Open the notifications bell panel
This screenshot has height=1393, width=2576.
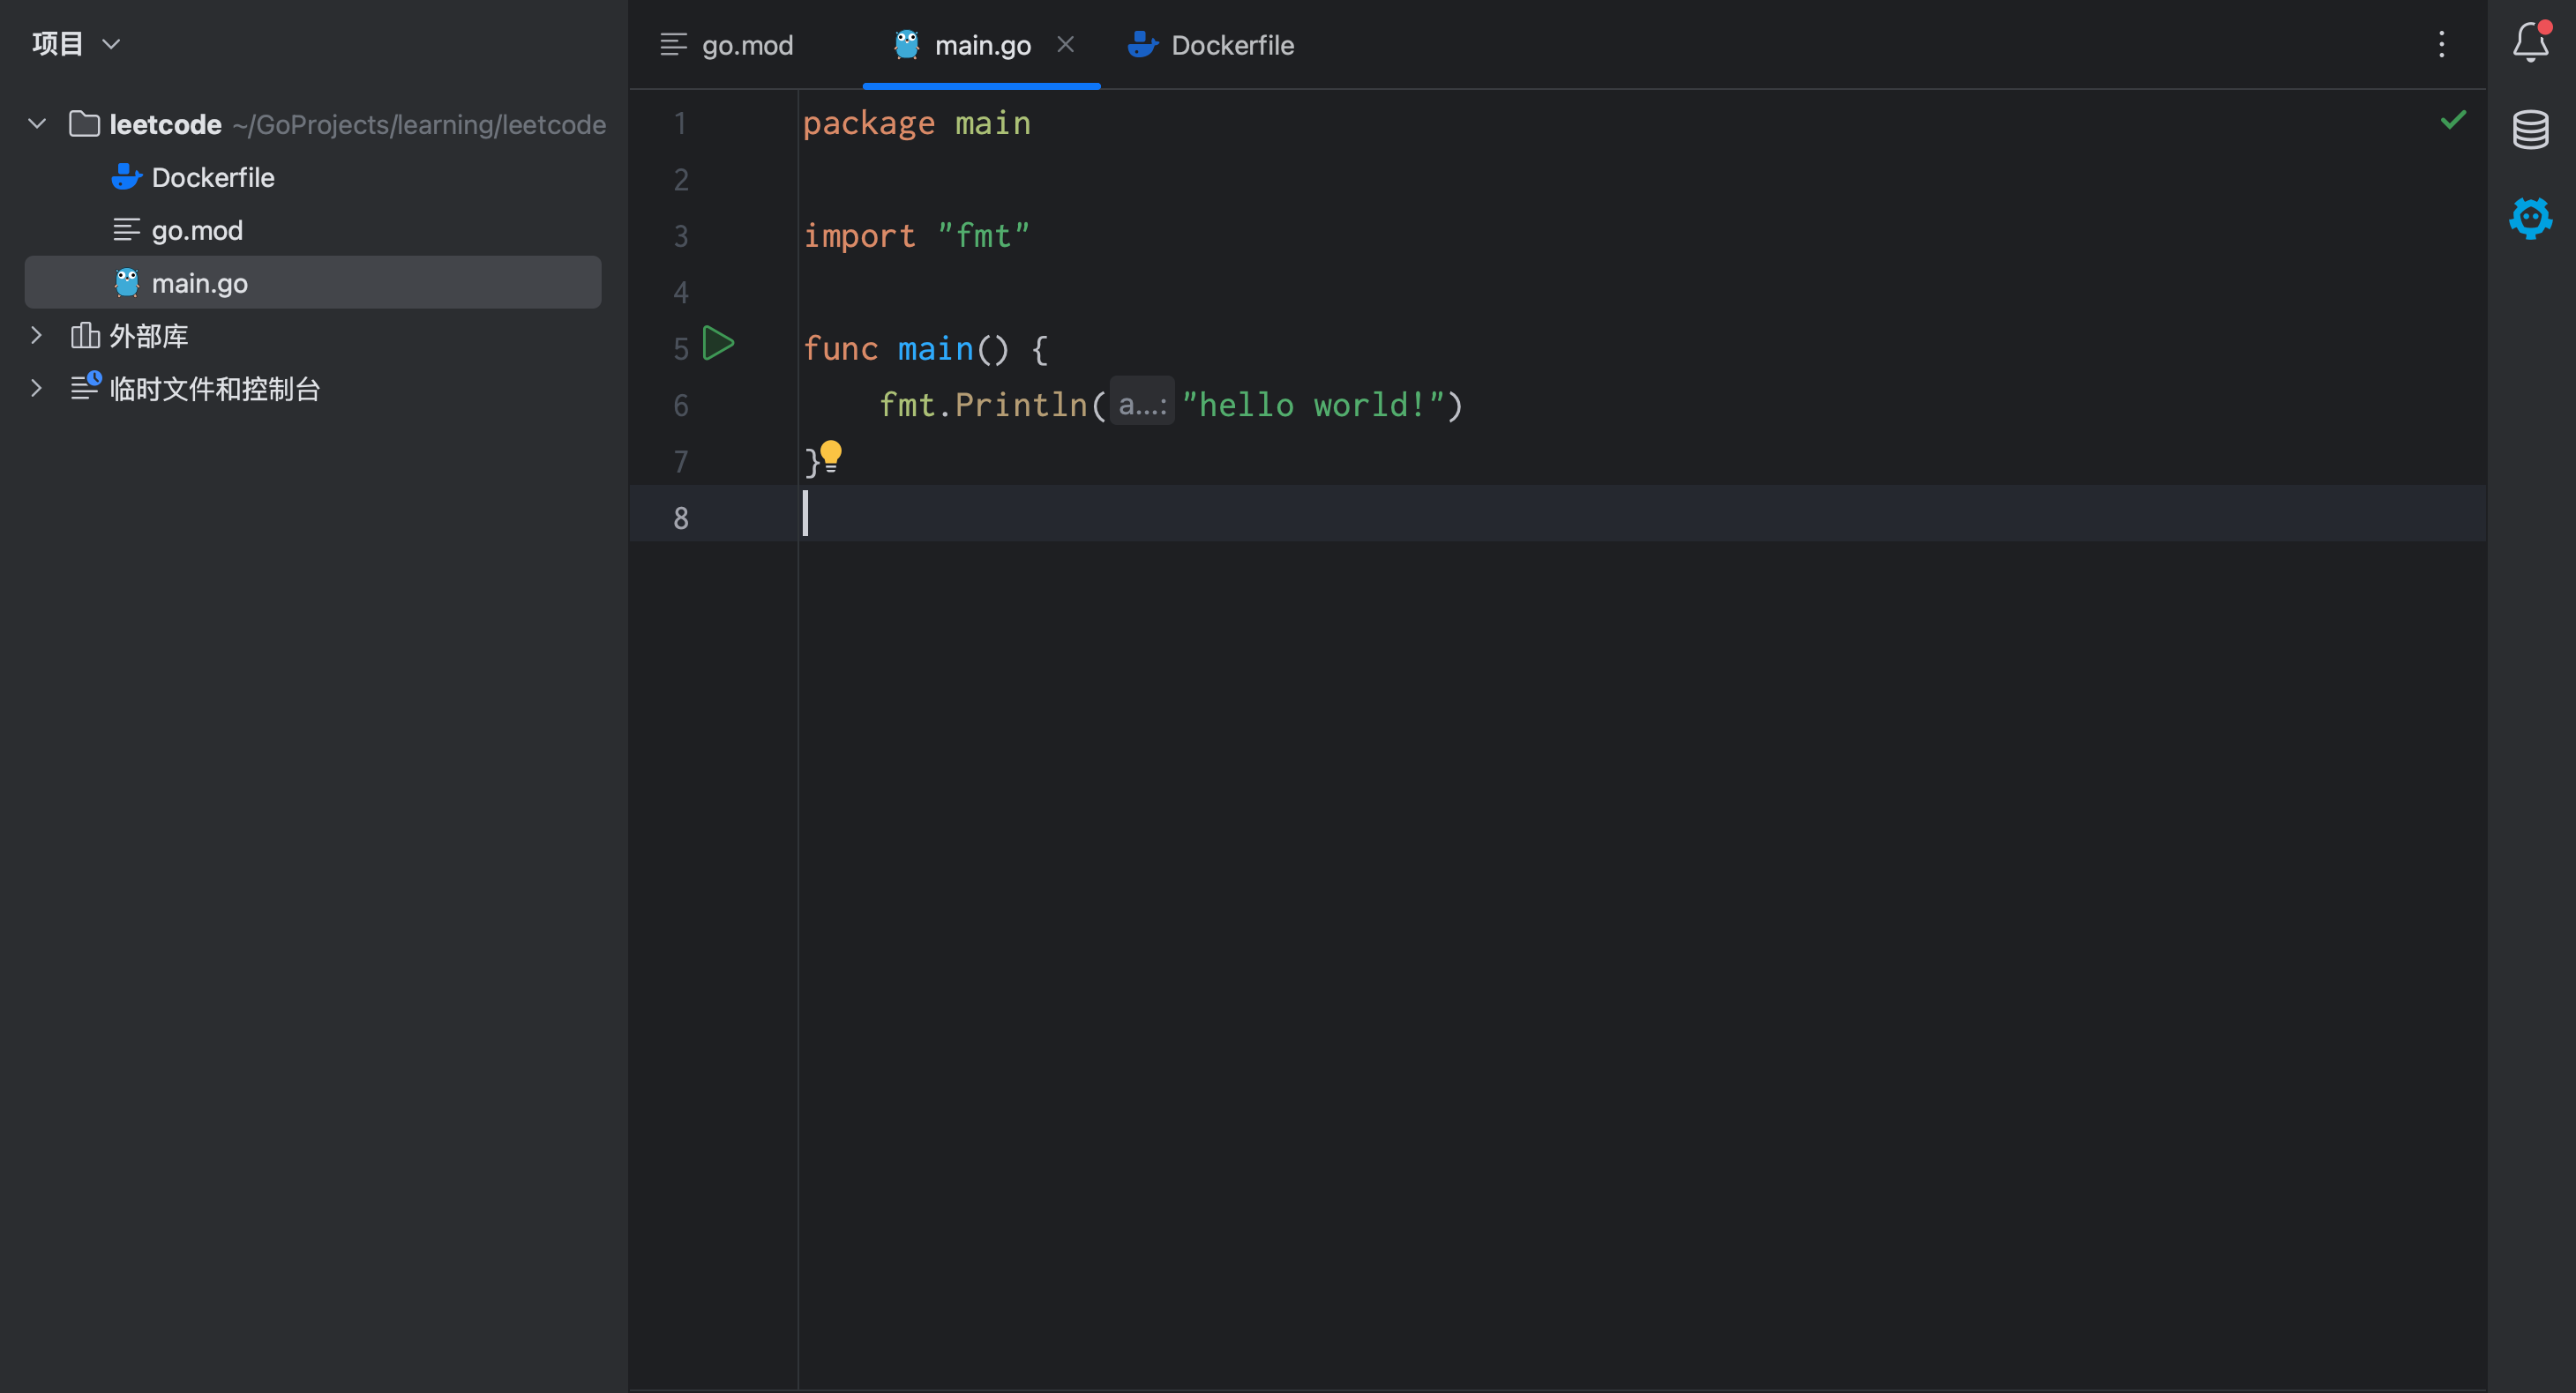(2529, 43)
